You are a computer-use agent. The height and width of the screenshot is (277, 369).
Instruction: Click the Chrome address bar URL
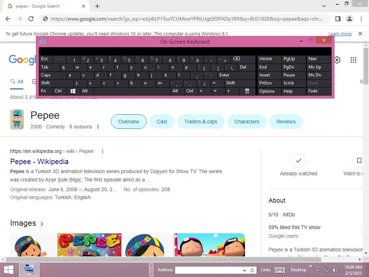point(187,19)
